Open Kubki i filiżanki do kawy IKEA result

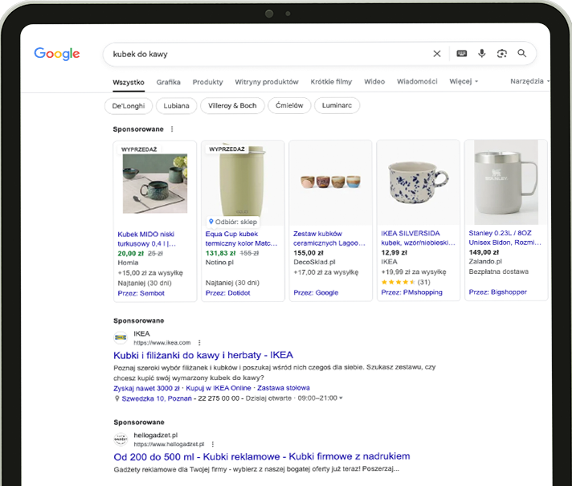[203, 355]
